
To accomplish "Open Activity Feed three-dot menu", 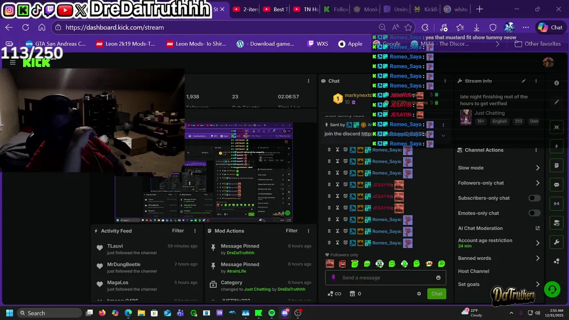I will click(195, 231).
